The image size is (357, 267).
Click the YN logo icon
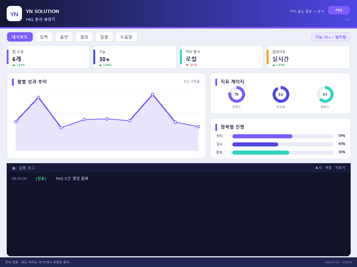15,14
